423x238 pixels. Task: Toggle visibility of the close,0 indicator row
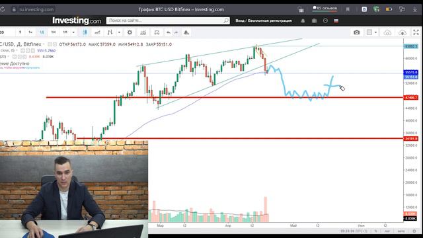pos(23,51)
